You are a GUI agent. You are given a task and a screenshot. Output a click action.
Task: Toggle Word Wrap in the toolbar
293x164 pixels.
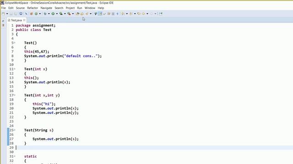coord(105,14)
